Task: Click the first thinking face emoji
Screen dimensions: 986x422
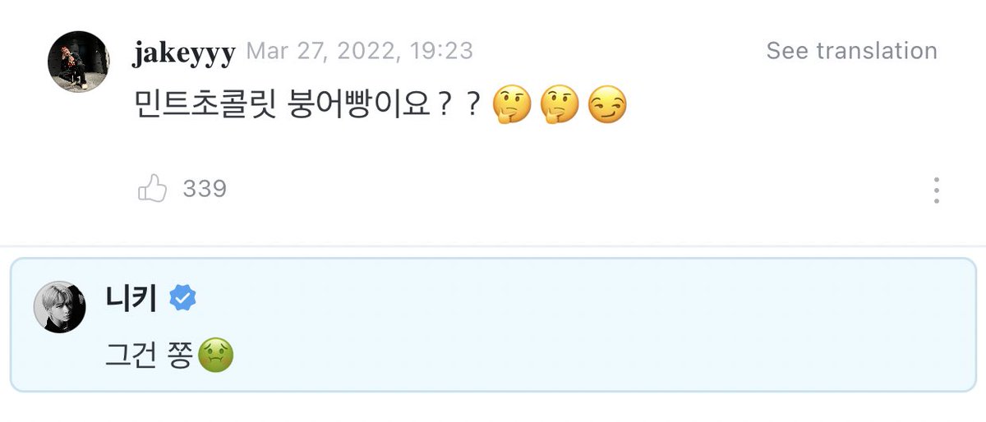Action: tap(511, 105)
